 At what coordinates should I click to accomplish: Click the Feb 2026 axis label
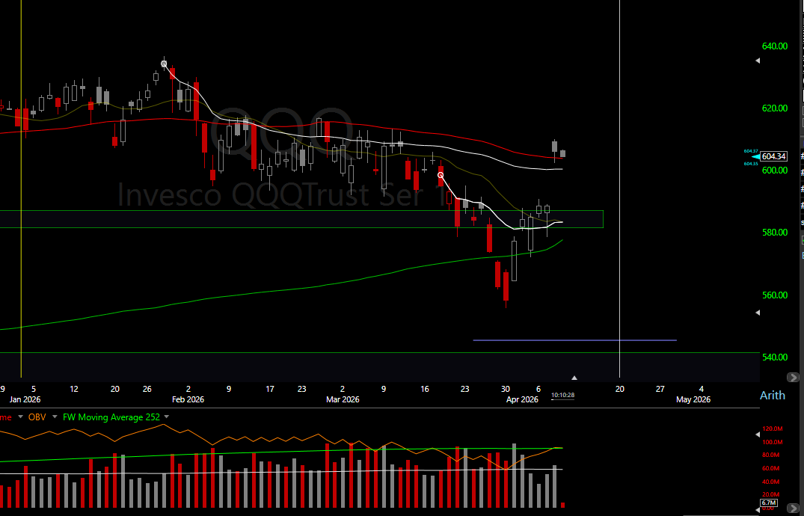click(188, 399)
